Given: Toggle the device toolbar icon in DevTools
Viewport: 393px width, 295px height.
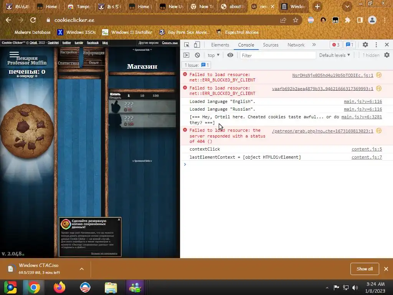Looking at the screenshot, I should tap(197, 45).
